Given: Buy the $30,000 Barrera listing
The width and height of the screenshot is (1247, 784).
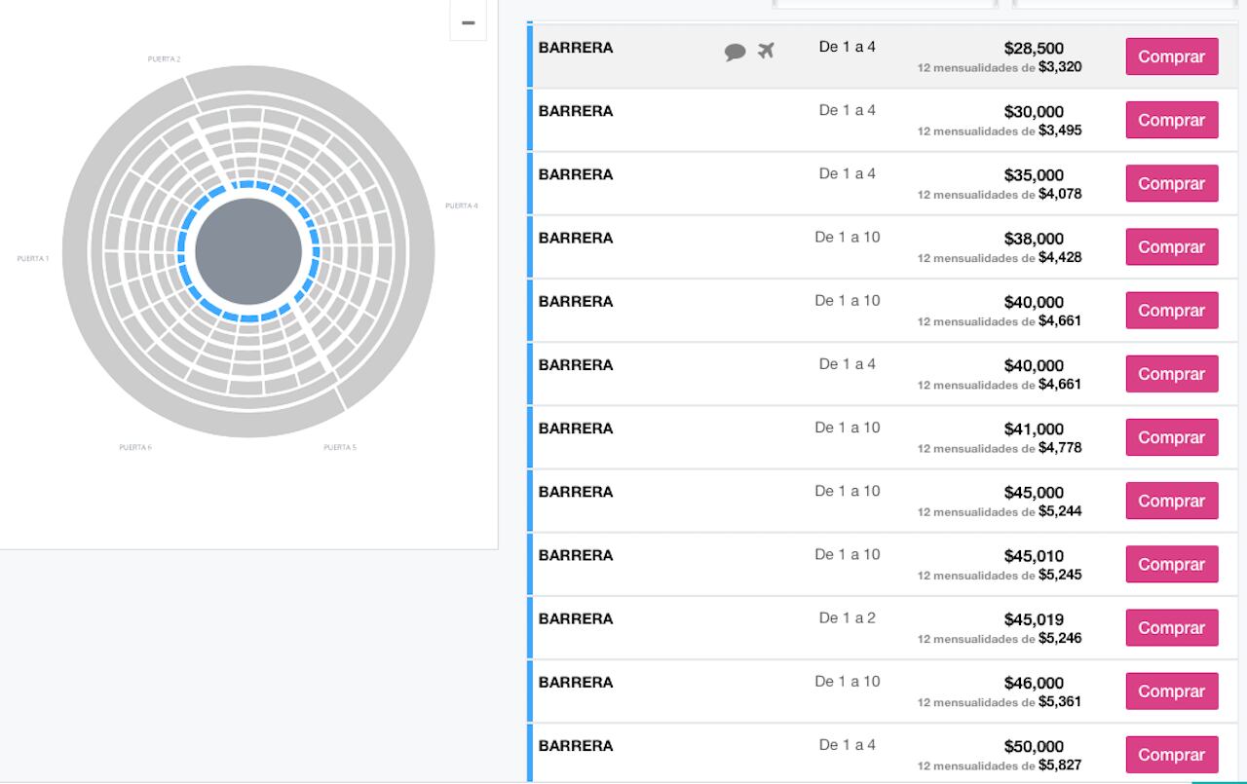Looking at the screenshot, I should point(1171,120).
